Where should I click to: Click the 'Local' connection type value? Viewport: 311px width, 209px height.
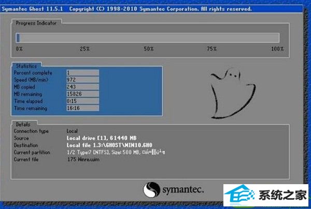pyautogui.click(x=72, y=131)
